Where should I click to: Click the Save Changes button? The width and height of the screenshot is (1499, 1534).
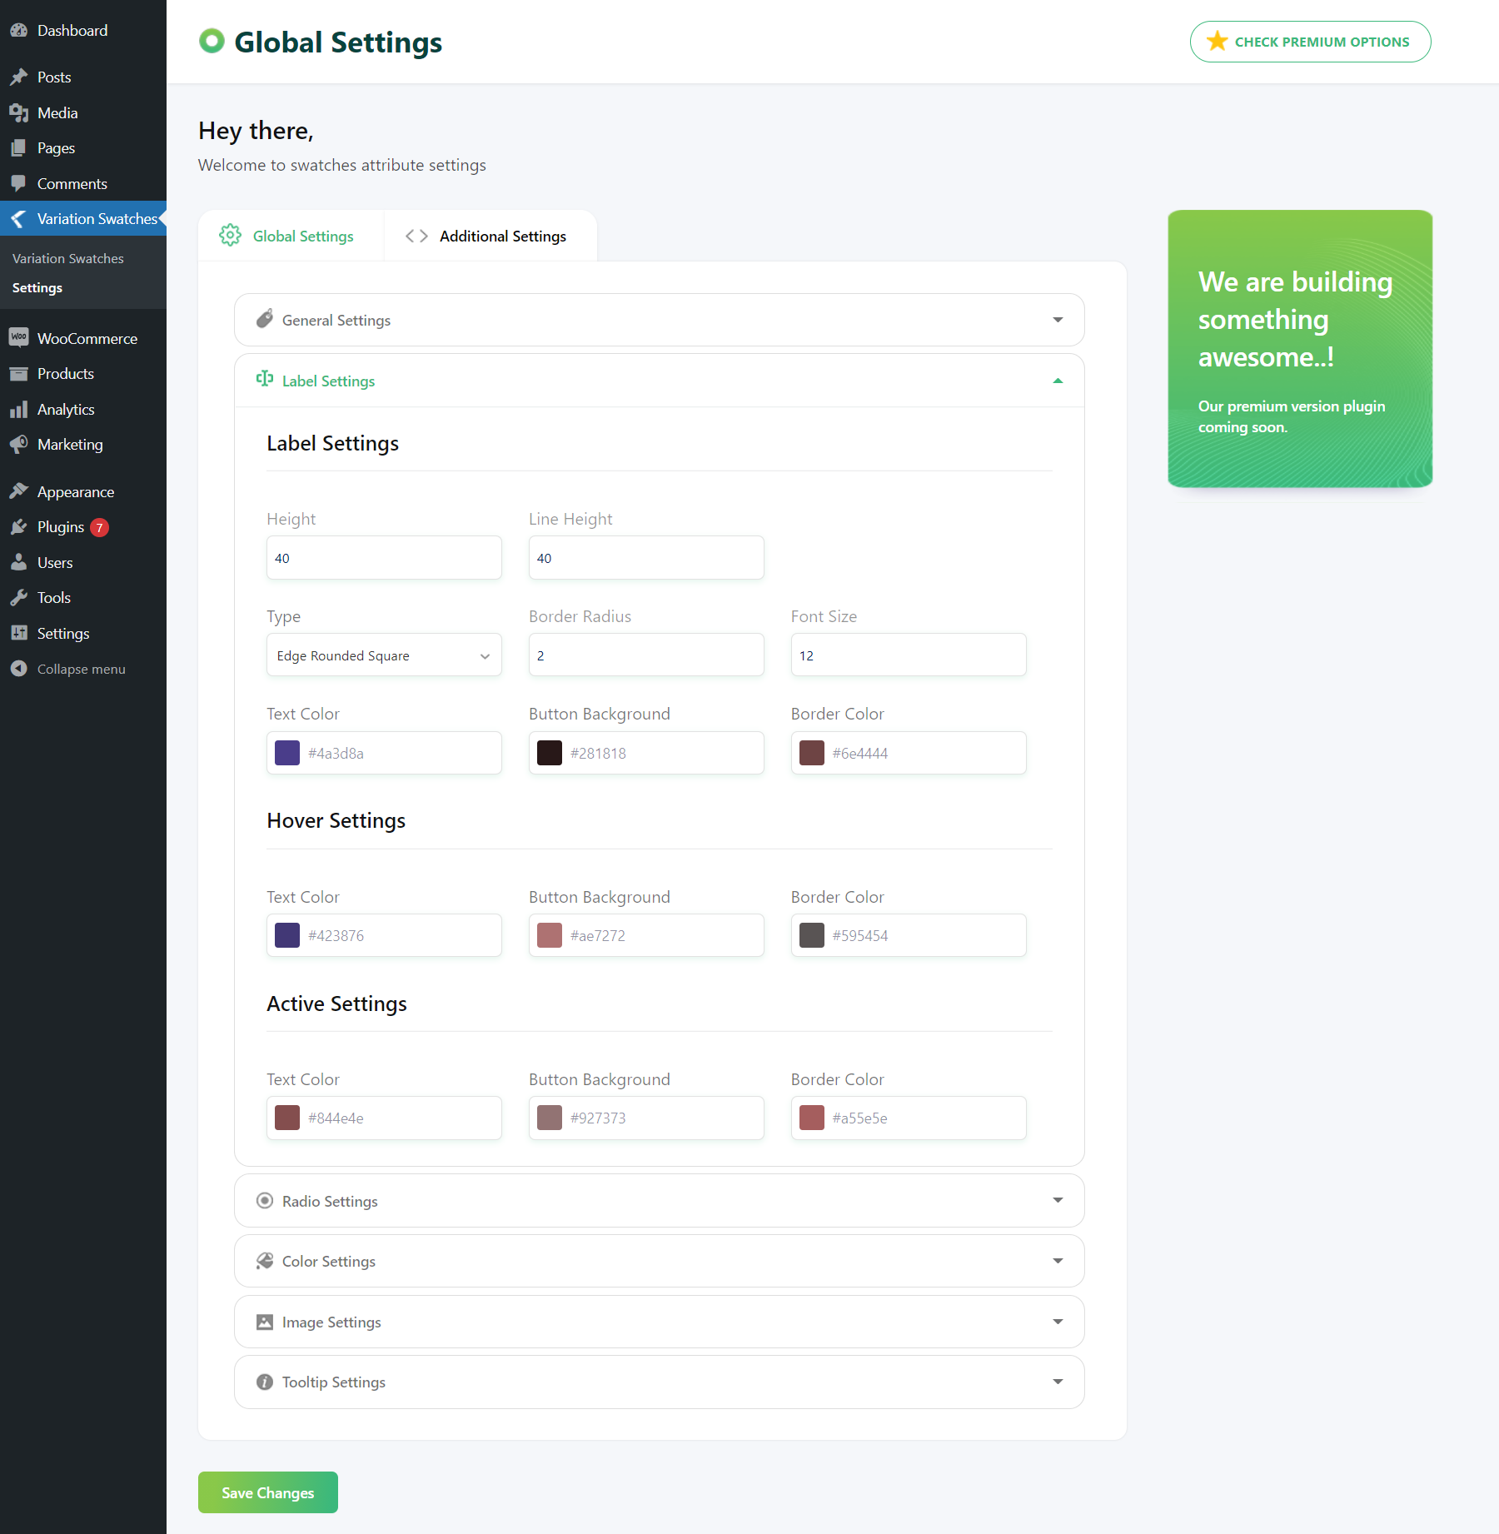click(268, 1492)
